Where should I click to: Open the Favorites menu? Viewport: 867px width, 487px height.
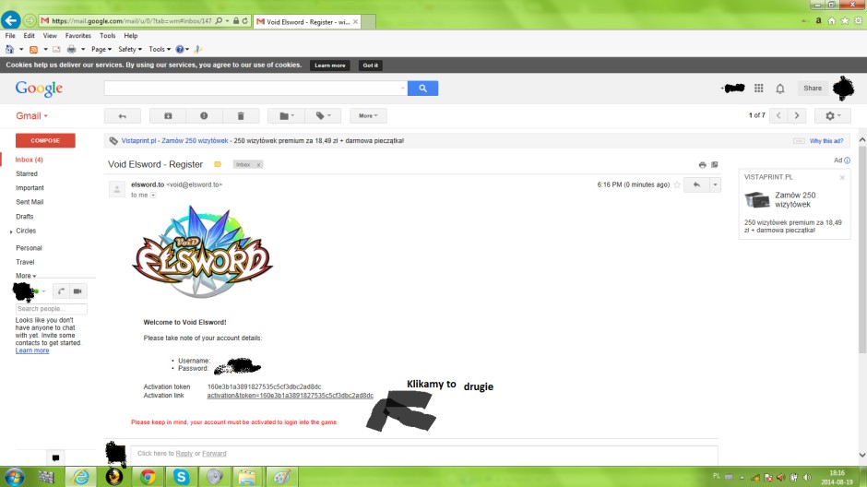pyautogui.click(x=78, y=35)
